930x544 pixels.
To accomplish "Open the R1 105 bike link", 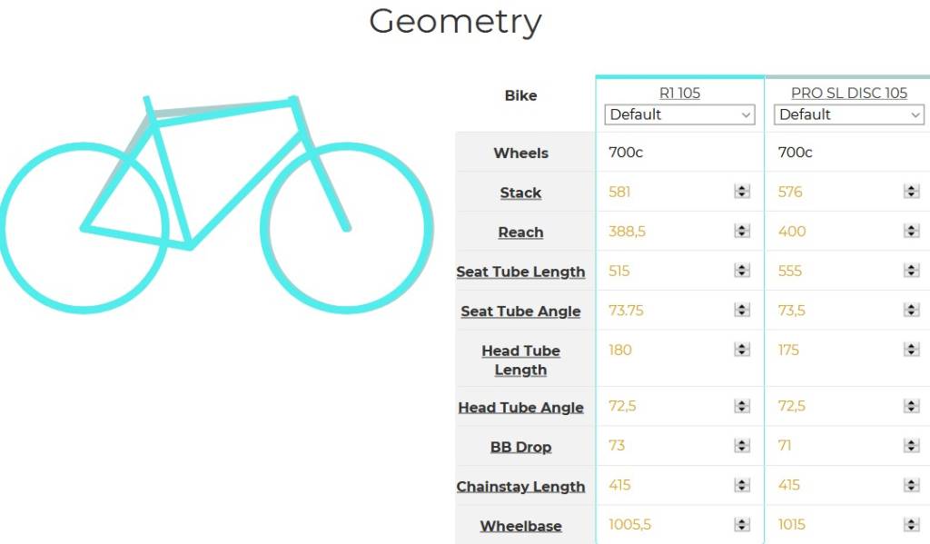I will (679, 94).
